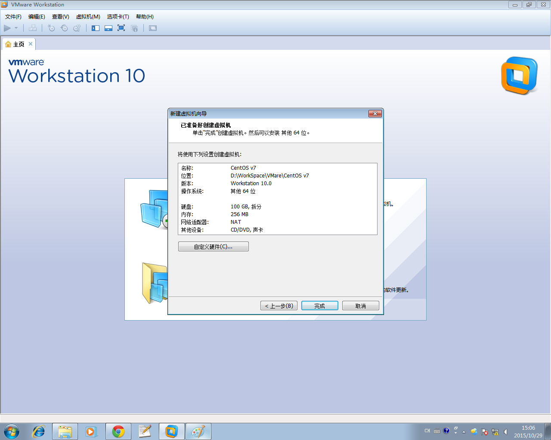Screen dimensions: 551x440
Task: Open Windows Explorer from taskbar
Action: pos(65,431)
